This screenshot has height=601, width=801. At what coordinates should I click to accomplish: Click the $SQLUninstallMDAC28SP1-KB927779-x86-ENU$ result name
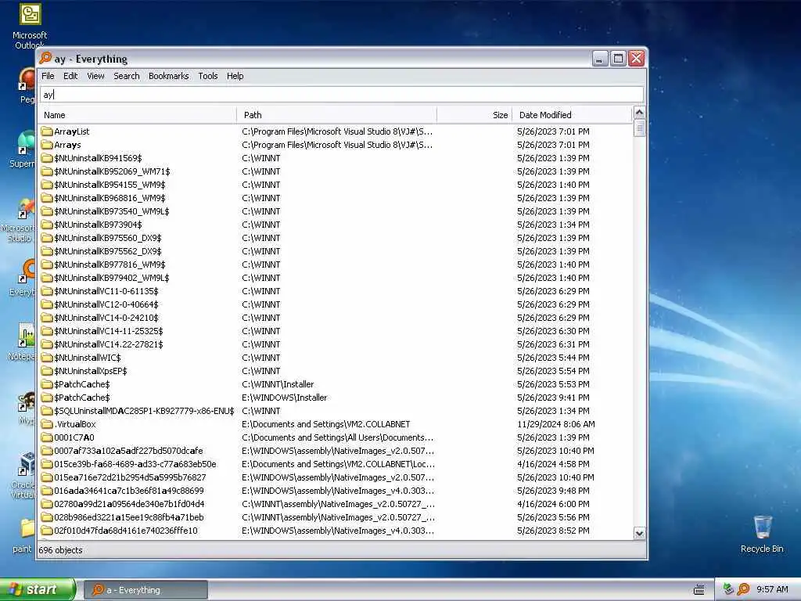click(x=144, y=410)
